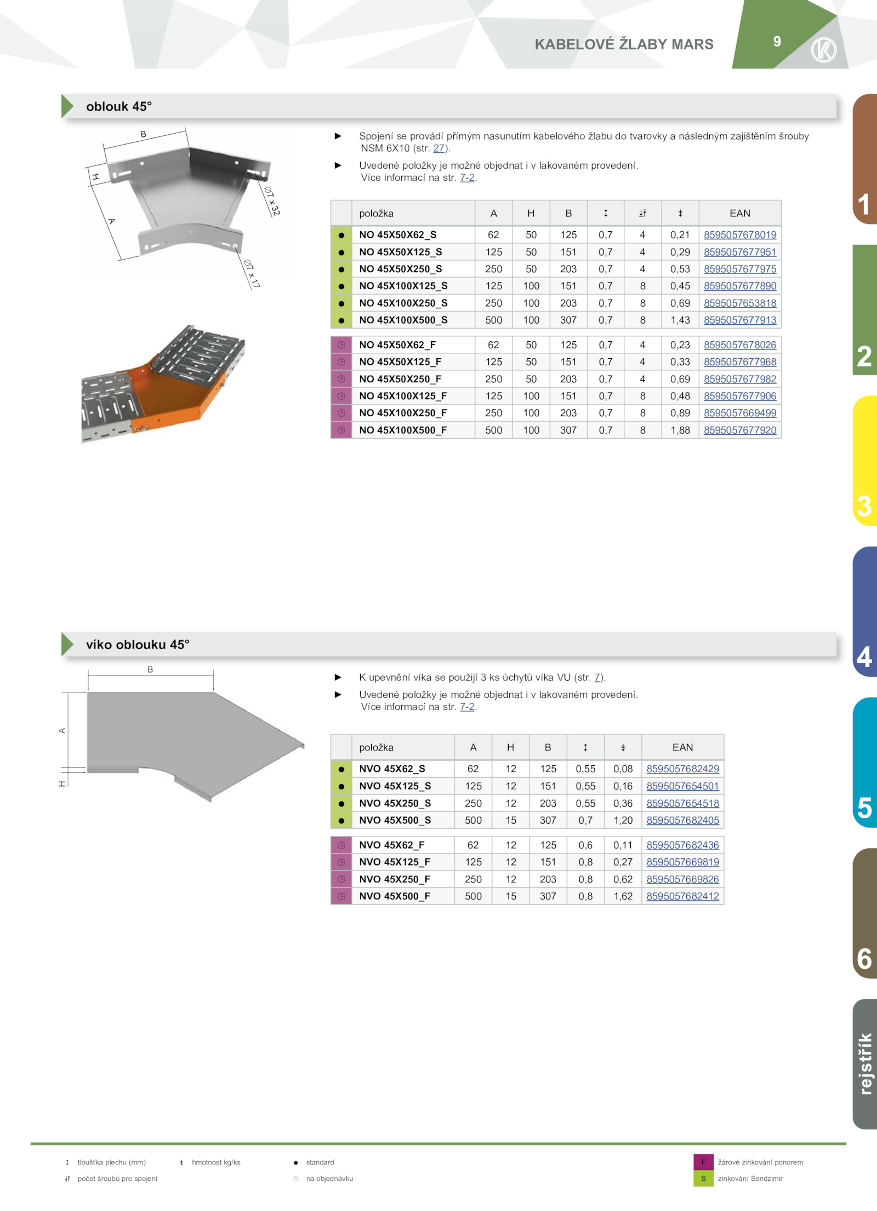
Task: Click the počet šroubů legend icon
Action: 67,1179
